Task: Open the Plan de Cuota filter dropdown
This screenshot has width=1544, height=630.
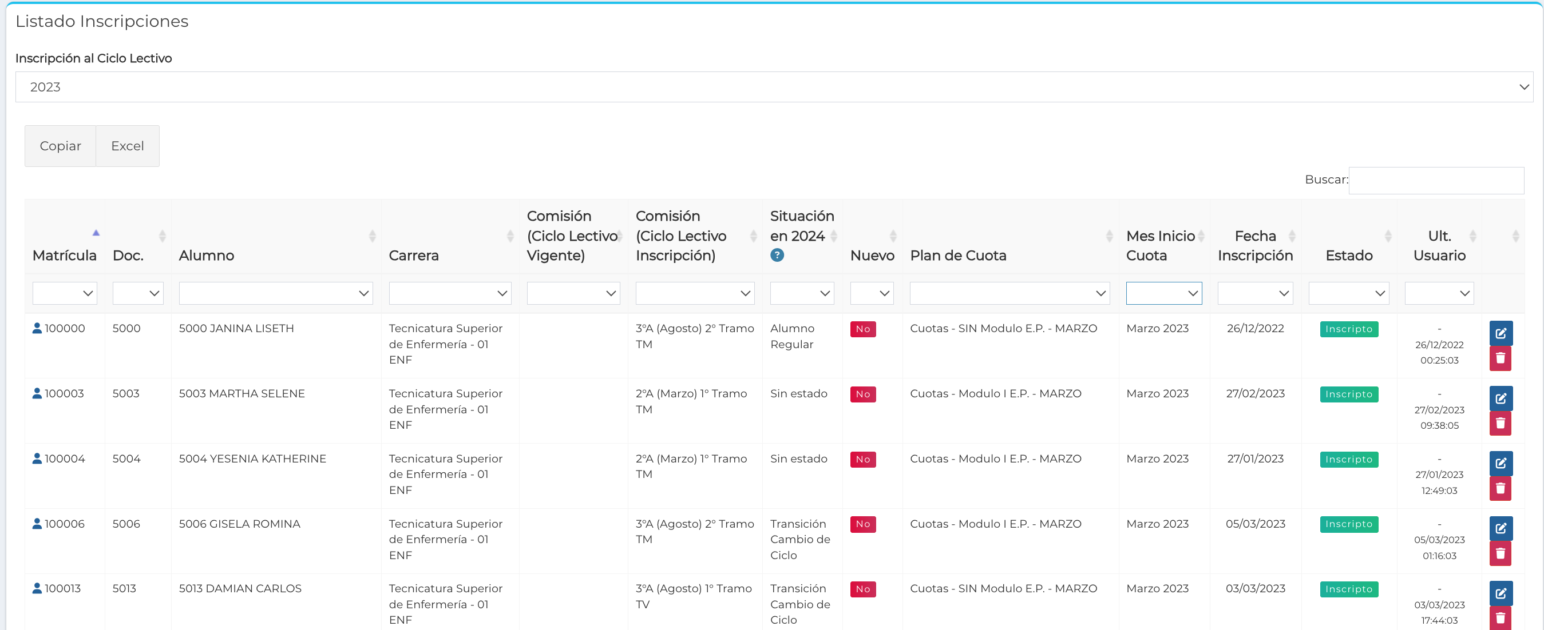Action: click(1009, 293)
